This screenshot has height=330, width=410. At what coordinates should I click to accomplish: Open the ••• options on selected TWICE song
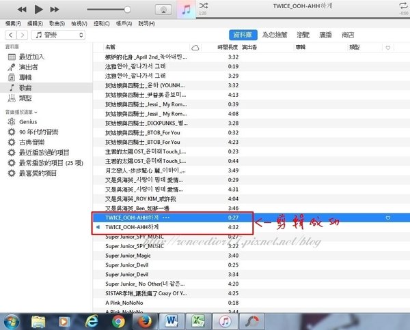pyautogui.click(x=166, y=217)
